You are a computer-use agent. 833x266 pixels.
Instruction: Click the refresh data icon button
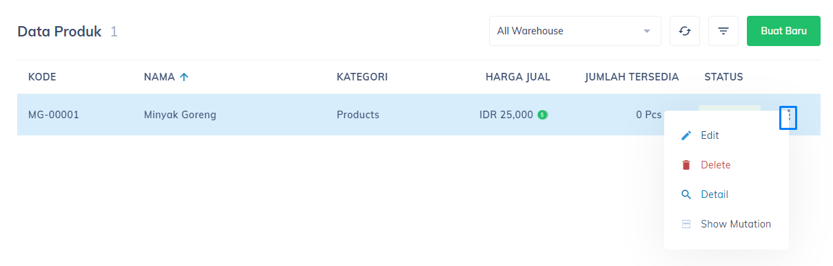pos(685,31)
